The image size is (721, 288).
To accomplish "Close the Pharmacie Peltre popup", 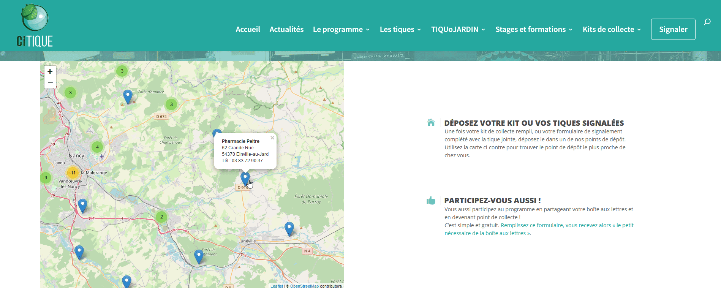I will 272,138.
